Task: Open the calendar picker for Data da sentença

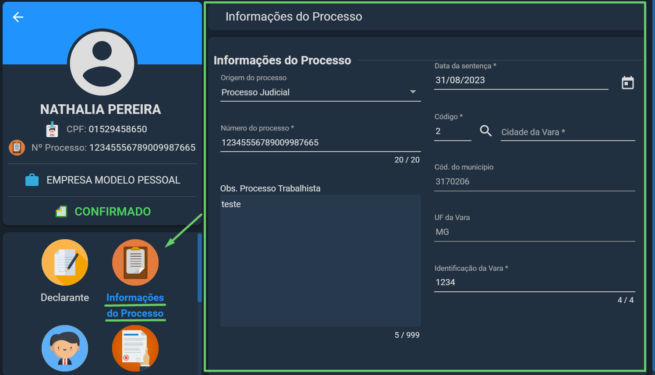Action: tap(628, 82)
